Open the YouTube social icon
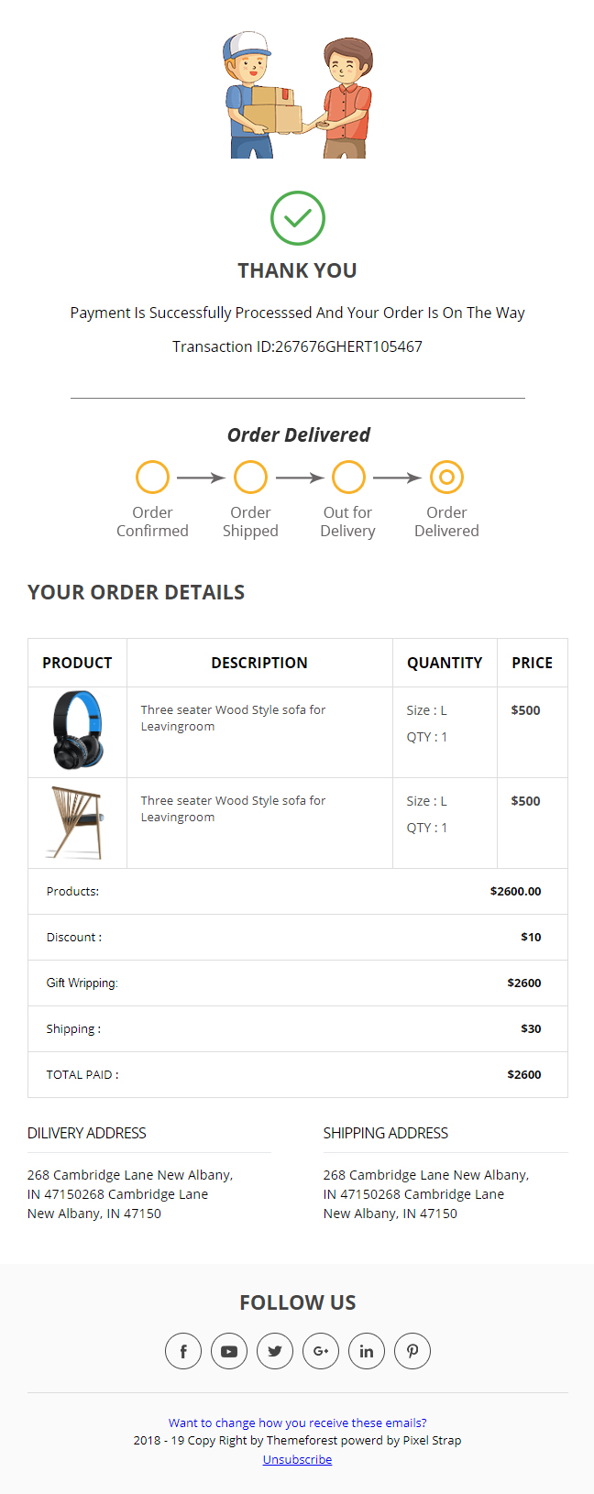The image size is (594, 1494). point(229,1351)
